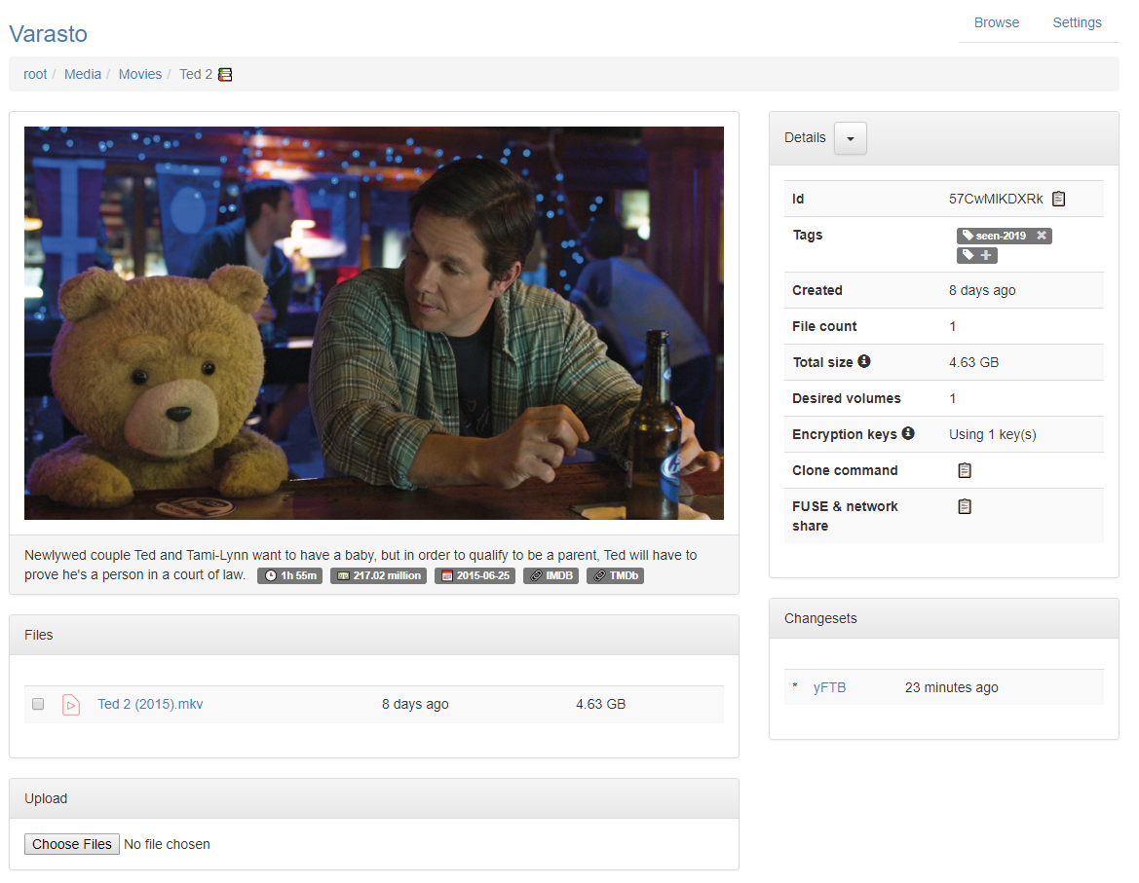Click the Using 1 key(s) value

coord(992,434)
